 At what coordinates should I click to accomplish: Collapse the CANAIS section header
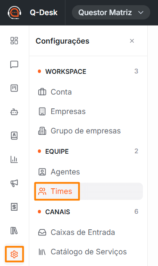88,212
